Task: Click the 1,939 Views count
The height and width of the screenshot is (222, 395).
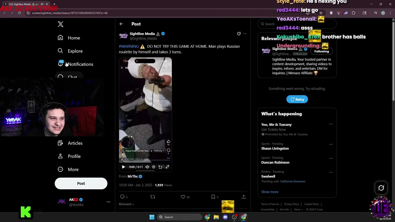Action: [163, 185]
